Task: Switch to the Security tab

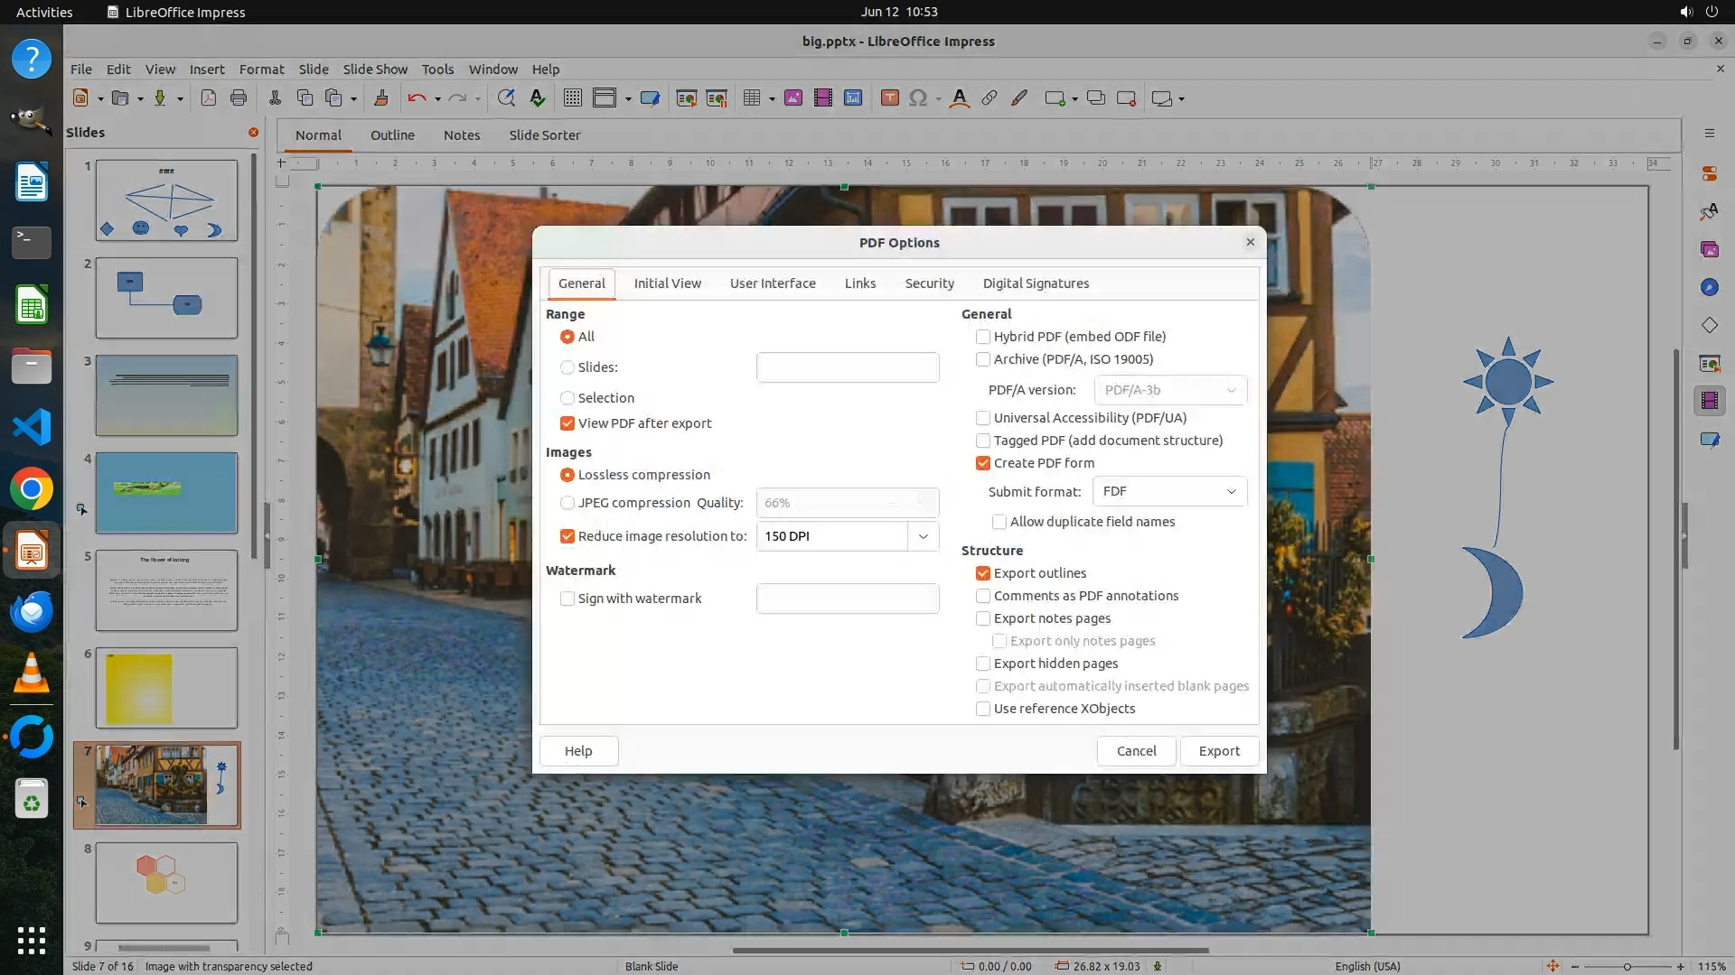Action: [929, 283]
